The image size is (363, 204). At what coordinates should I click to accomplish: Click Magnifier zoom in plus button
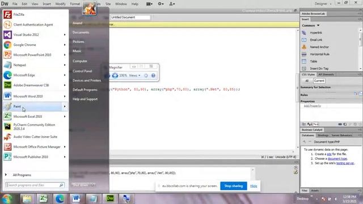tap(115, 75)
